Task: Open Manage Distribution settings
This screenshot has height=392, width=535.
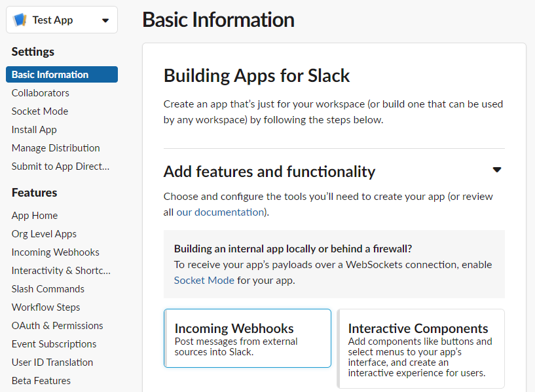Action: [x=56, y=148]
